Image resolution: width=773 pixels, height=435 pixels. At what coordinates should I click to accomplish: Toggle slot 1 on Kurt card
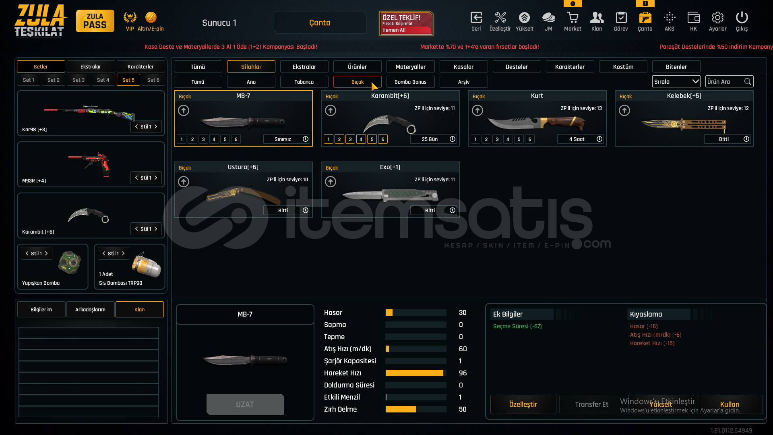pos(475,139)
